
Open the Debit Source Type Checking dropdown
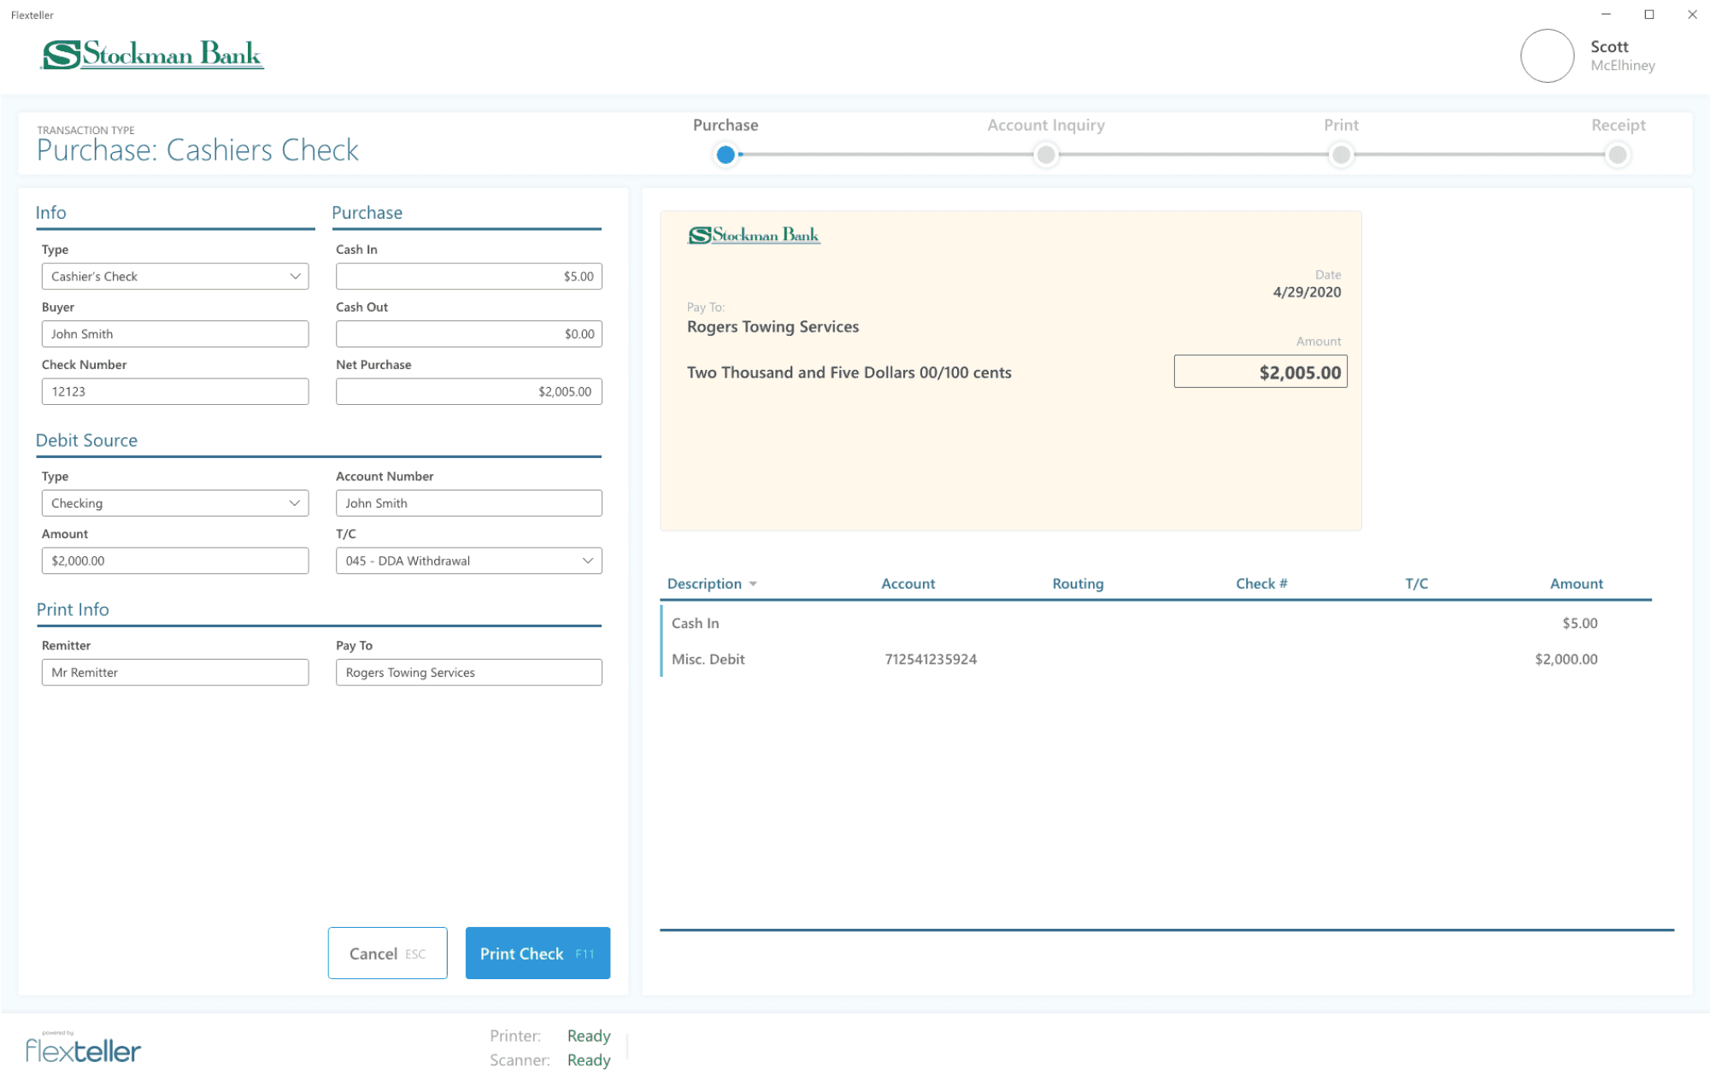pos(175,503)
